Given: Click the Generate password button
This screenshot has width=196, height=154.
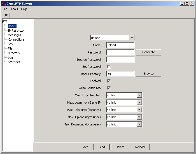Looking at the screenshot, I should [149, 52].
